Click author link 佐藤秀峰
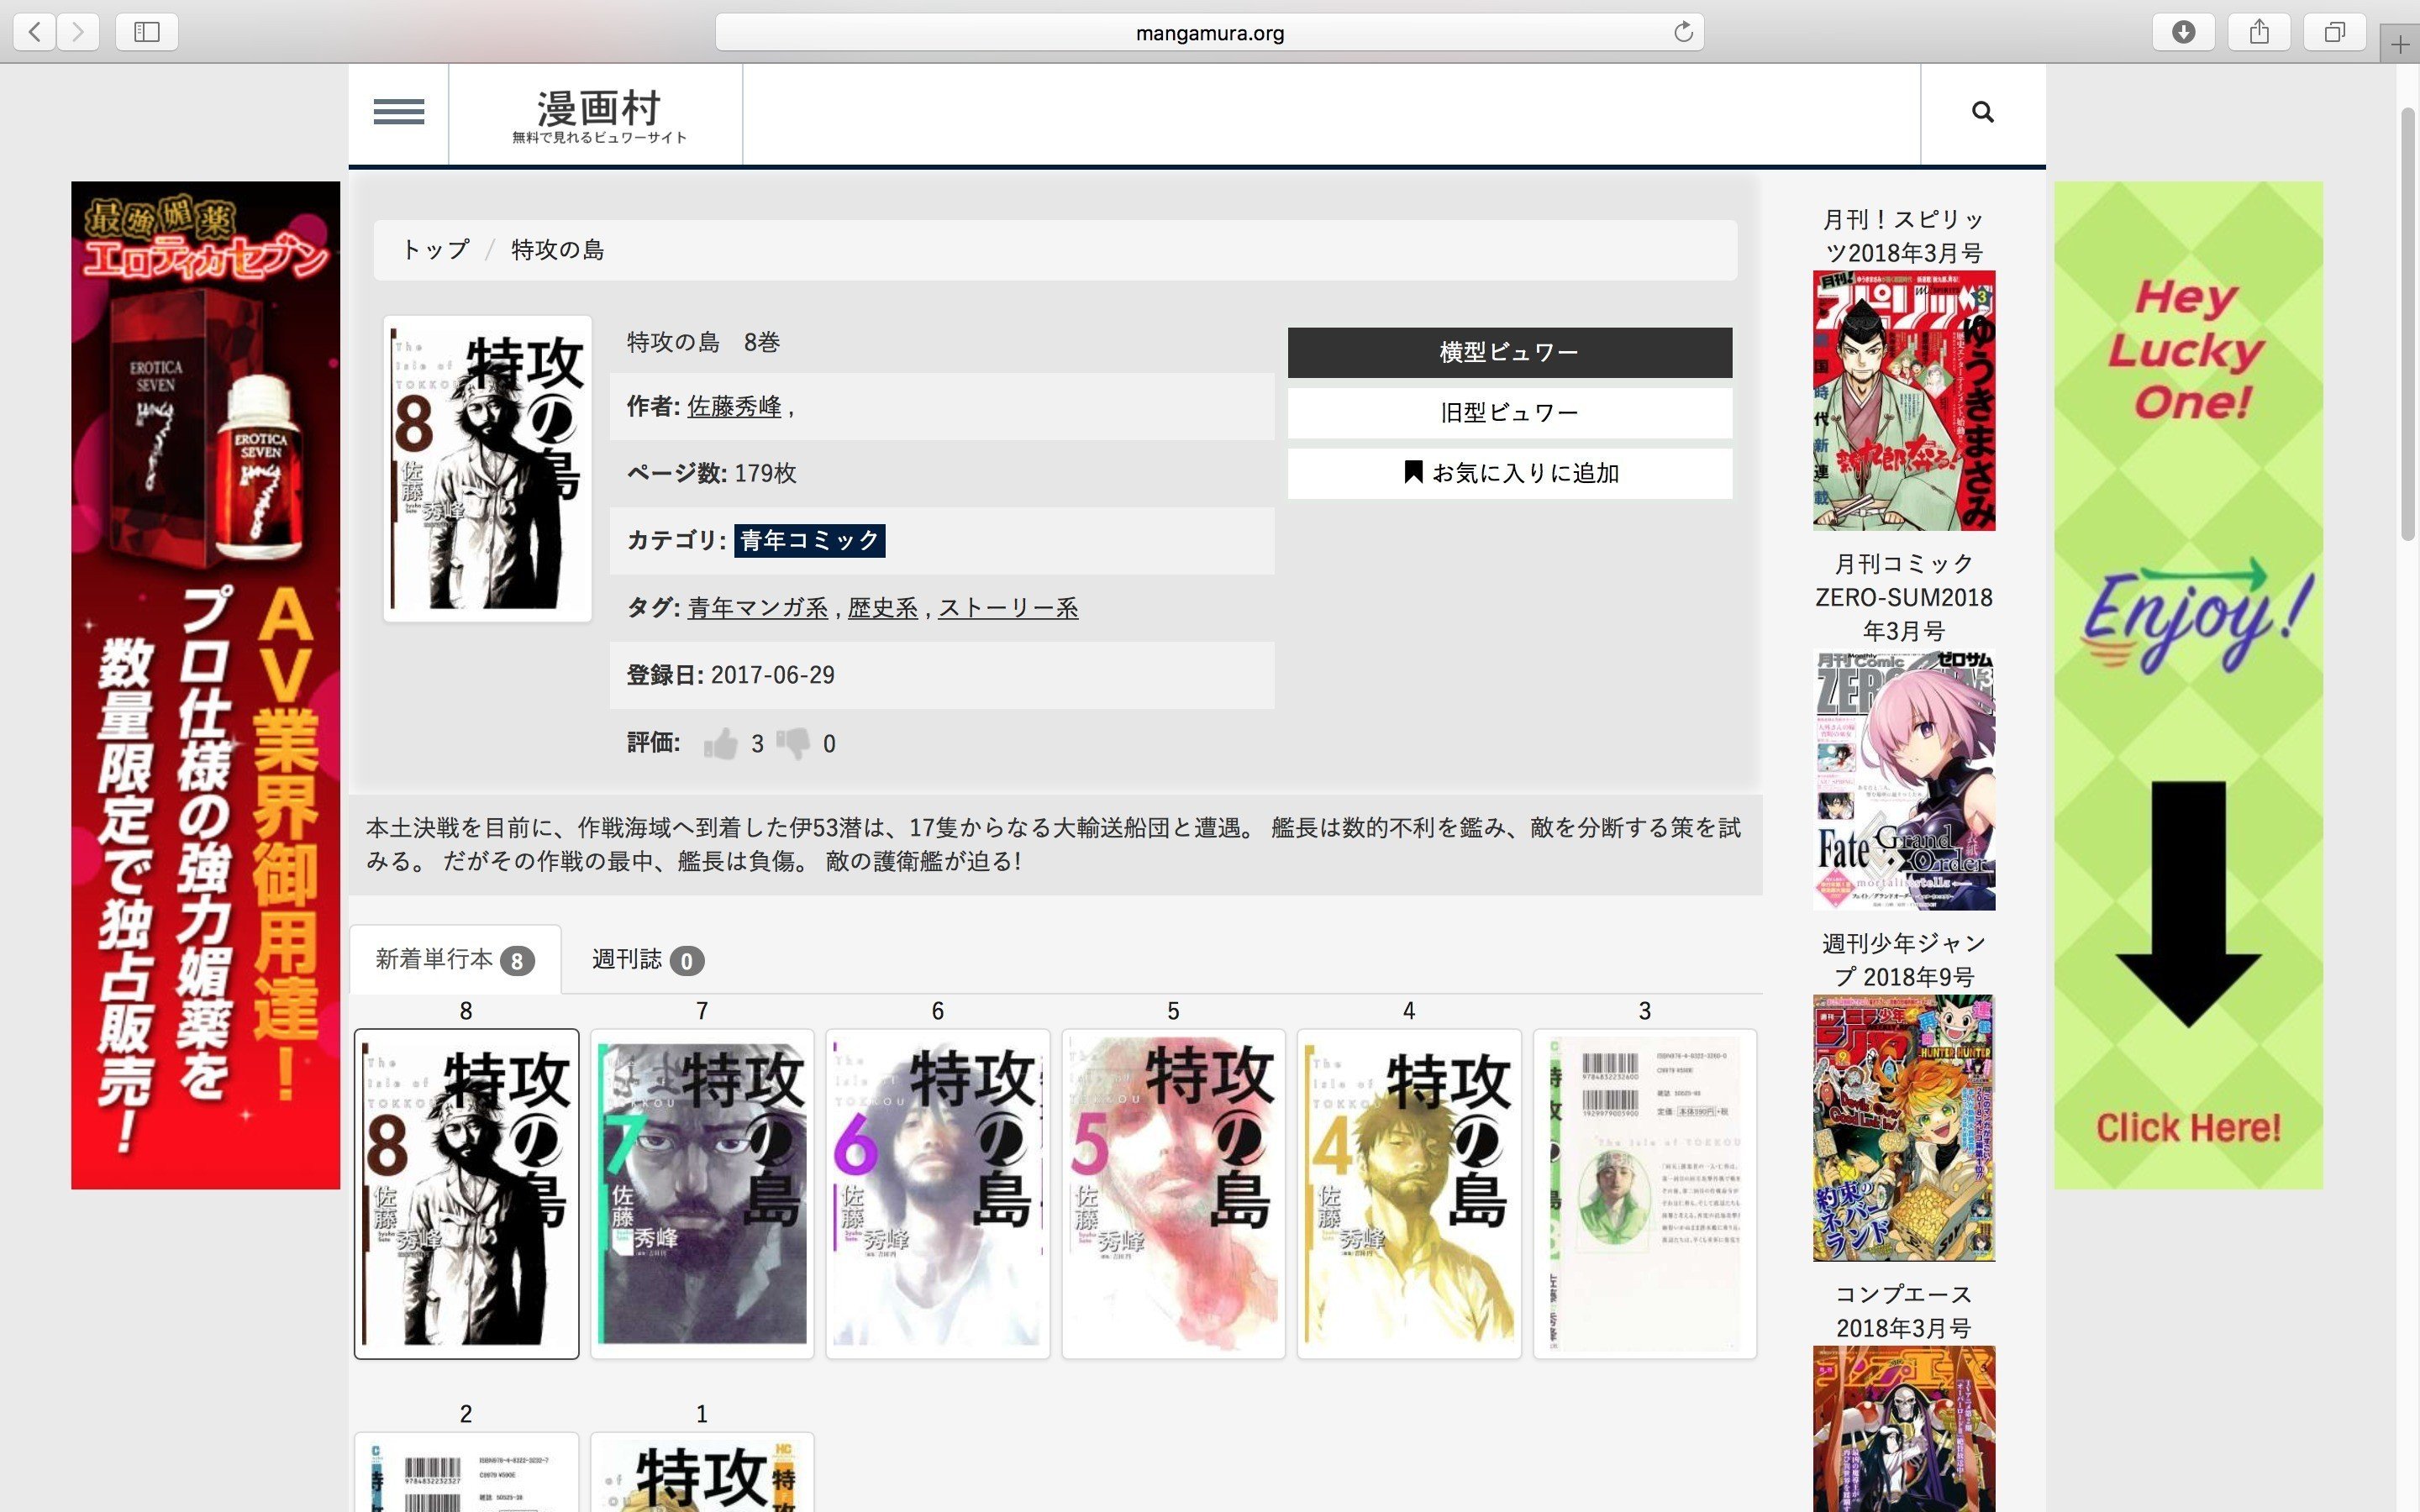 734,406
